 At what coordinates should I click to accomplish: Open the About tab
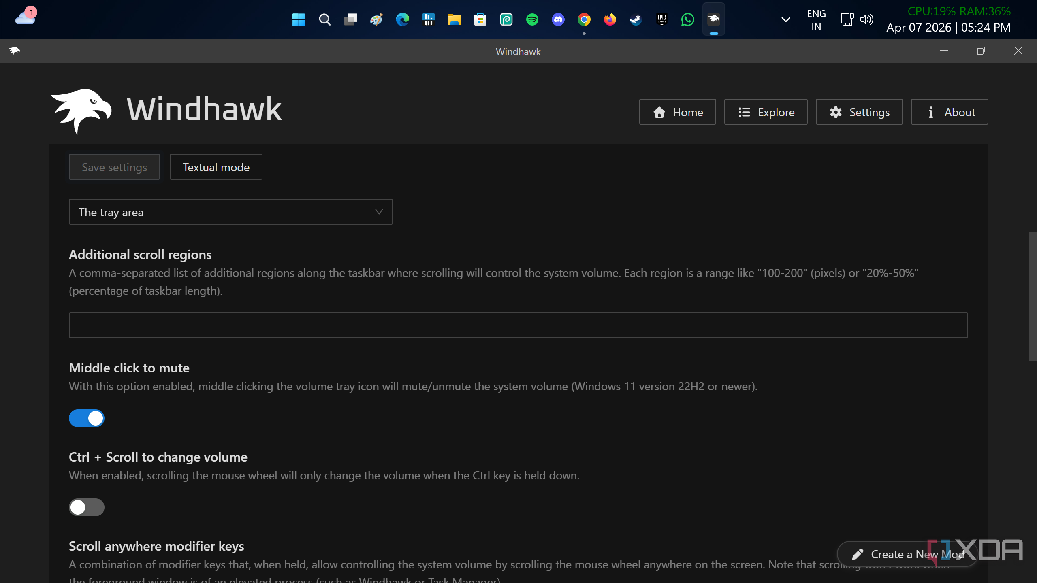(950, 112)
